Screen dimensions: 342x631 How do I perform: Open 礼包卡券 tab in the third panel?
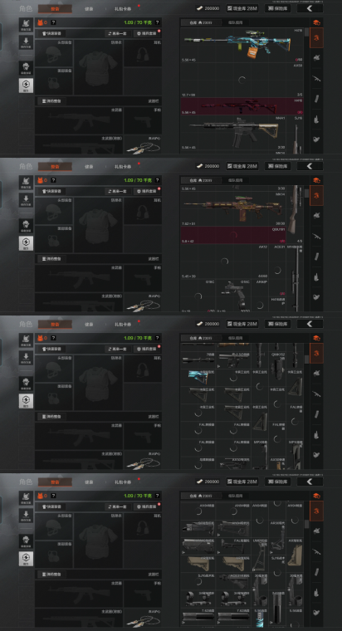123,324
